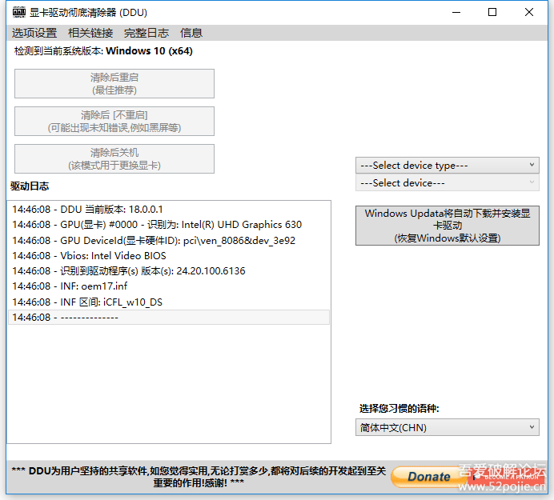Open the 简体中文(CHN) language dropdown

[x=447, y=428]
